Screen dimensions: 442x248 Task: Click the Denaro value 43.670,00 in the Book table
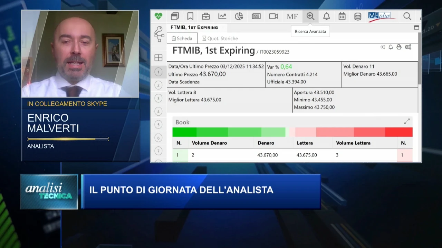(267, 155)
